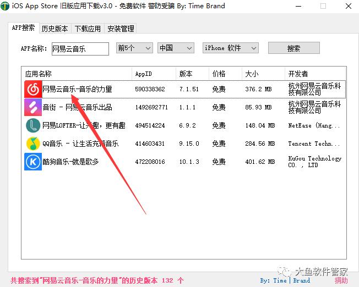This screenshot has height=287, width=359.
Task: Sort by the 版本 column header
Action: pyautogui.click(x=192, y=74)
